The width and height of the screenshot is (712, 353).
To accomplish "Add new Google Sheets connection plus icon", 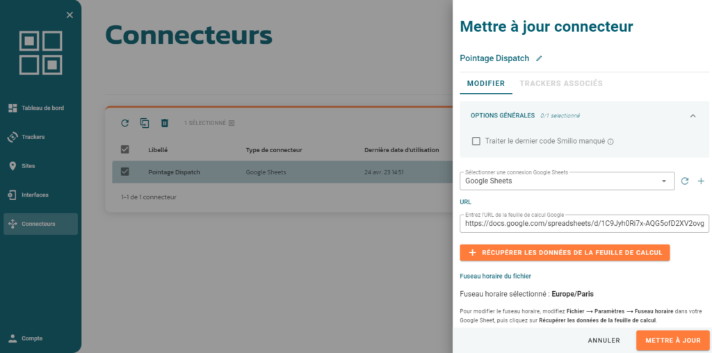I will (x=701, y=181).
